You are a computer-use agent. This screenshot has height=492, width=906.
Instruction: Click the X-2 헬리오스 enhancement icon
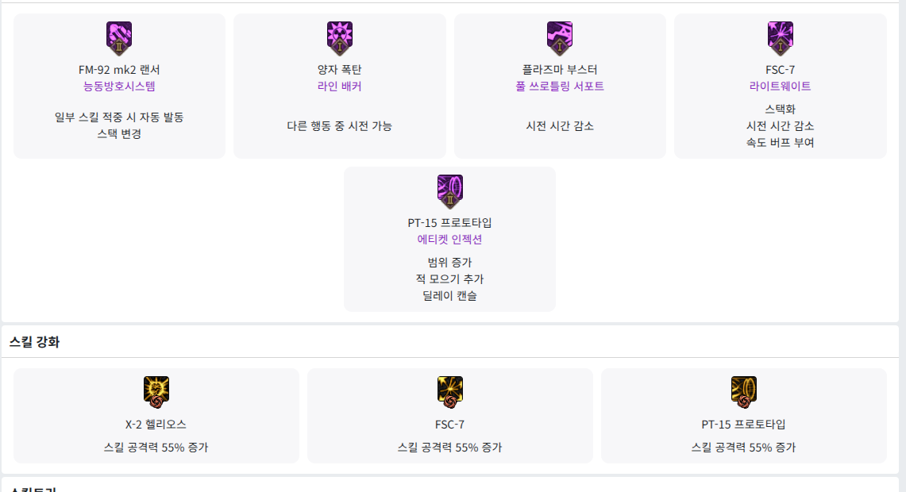click(x=156, y=390)
